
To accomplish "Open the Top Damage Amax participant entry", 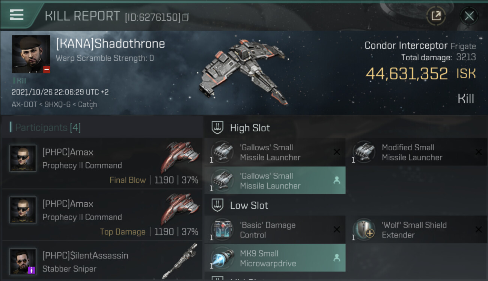I will (102, 215).
